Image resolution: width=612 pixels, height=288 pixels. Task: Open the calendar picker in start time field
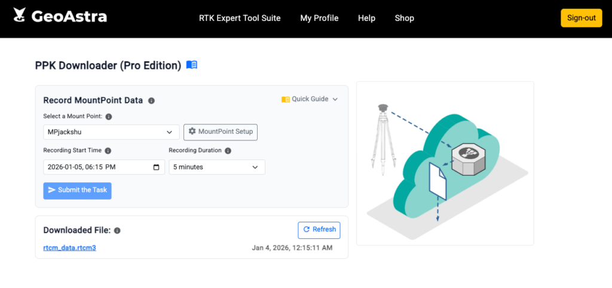click(x=157, y=167)
